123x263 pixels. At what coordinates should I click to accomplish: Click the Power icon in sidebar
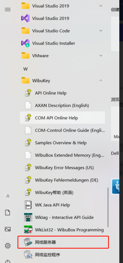(8, 261)
